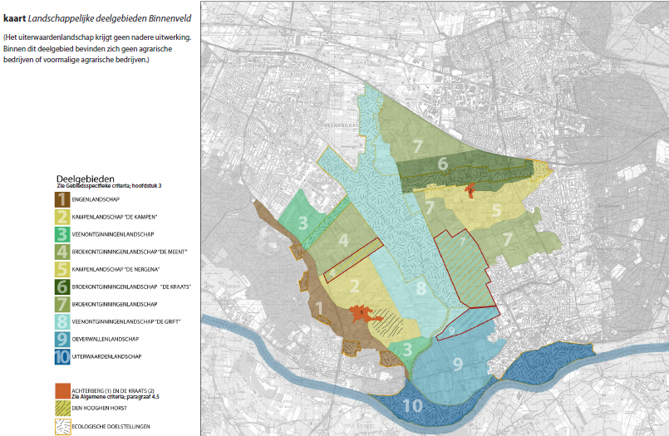669x436 pixels.
Task: Click the yellow number 2 legend swatch
Action: pyautogui.click(x=63, y=217)
